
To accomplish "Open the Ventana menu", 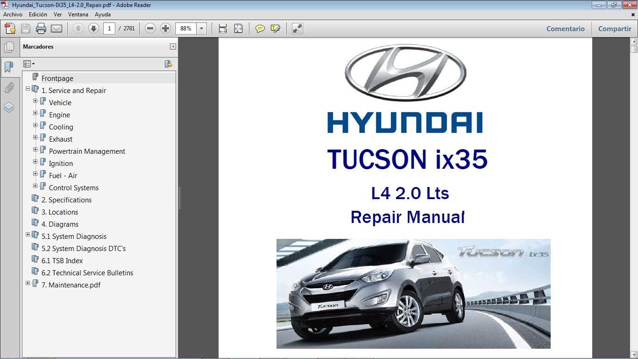I will point(78,14).
